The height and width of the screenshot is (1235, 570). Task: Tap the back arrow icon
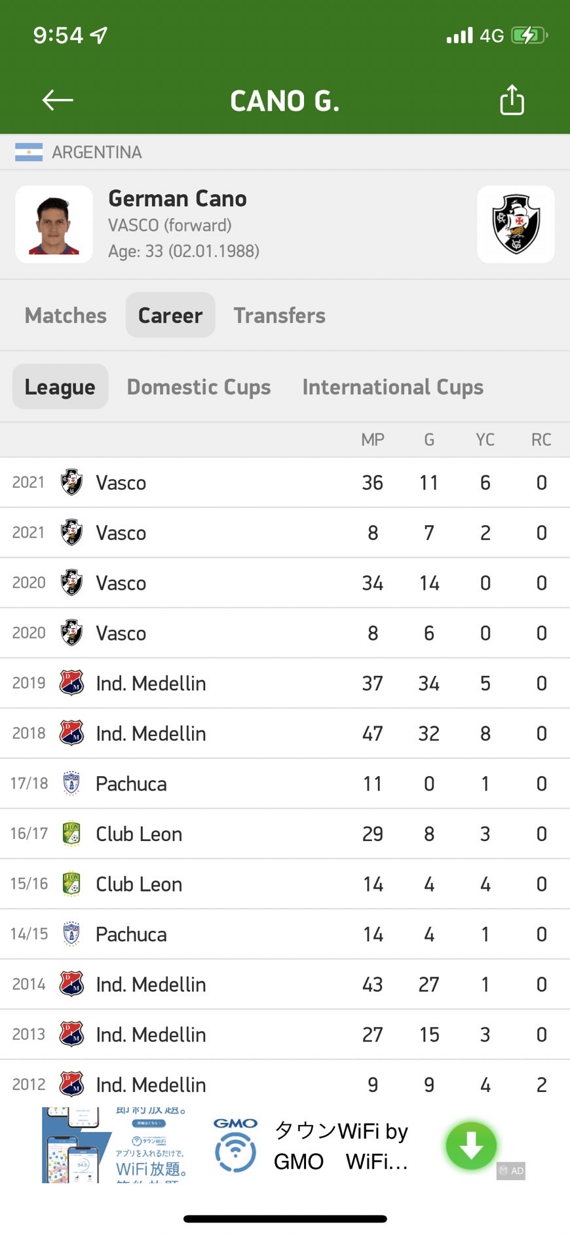[58, 100]
